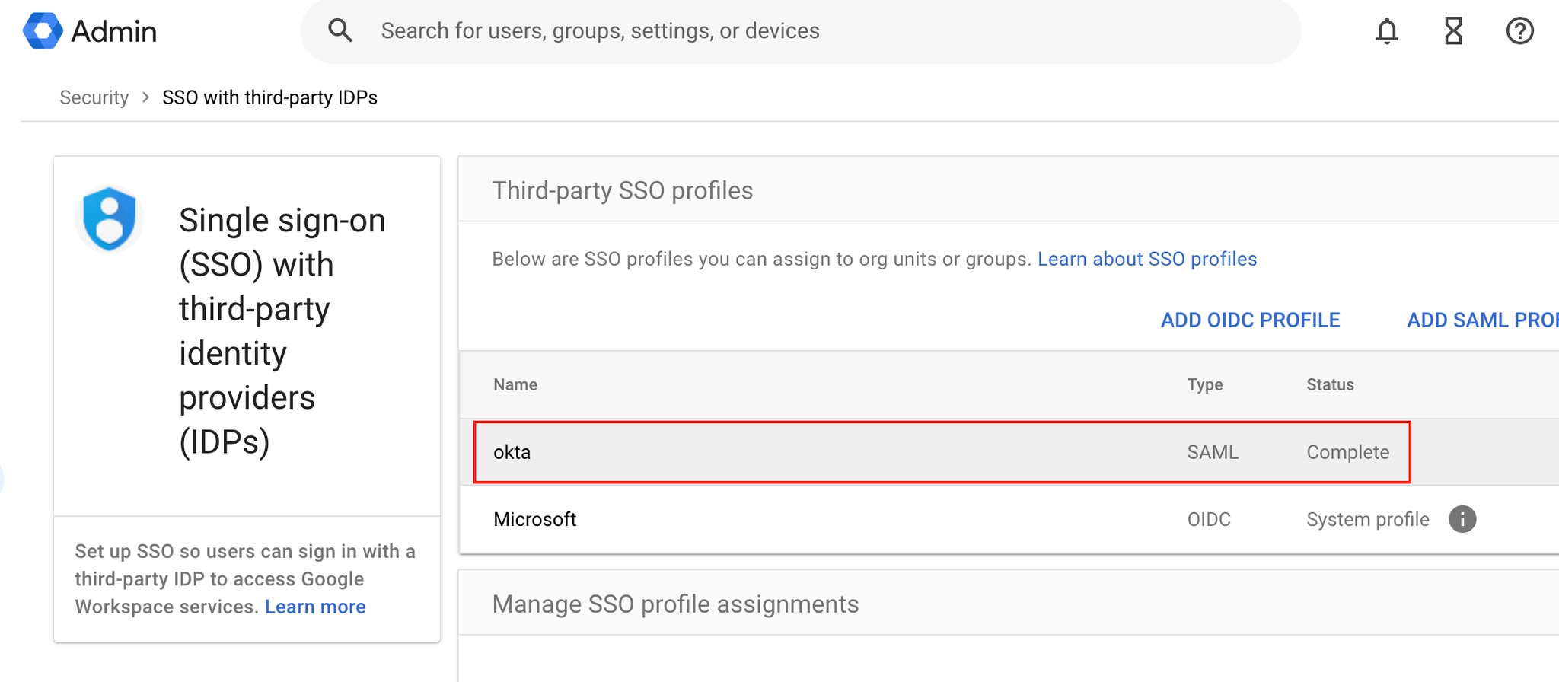Screen dimensions: 1559x682
Task: Click ADD OIDC PROFILE button
Action: [x=1250, y=320]
